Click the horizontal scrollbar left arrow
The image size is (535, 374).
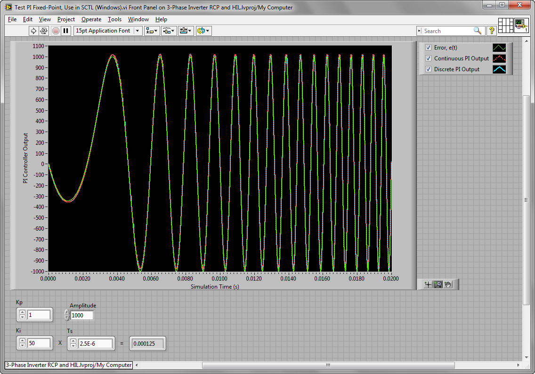(137, 365)
